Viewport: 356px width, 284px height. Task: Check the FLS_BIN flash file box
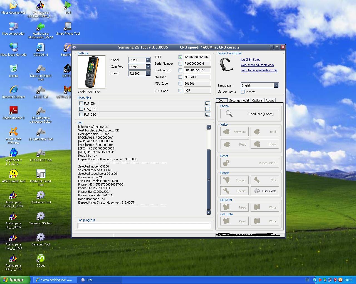pyautogui.click(x=81, y=103)
